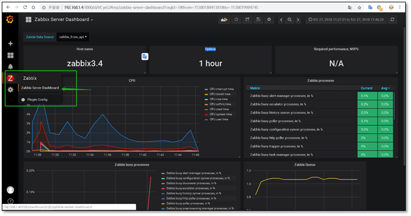
Task: Open zabbix_from_api data source dropdown
Action: point(73,37)
